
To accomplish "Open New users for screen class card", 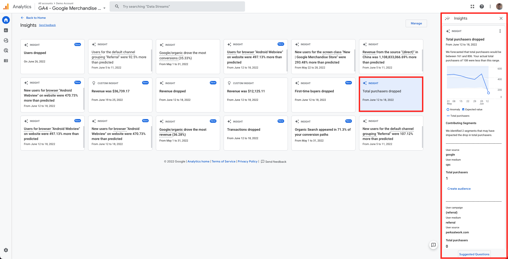I will [x=323, y=57].
